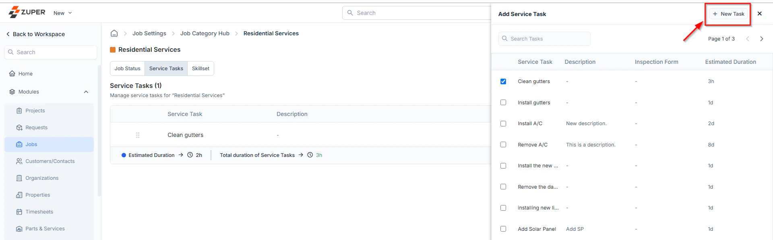The height and width of the screenshot is (240, 773).
Task: Check the Install A/C checkbox
Action: click(x=503, y=124)
